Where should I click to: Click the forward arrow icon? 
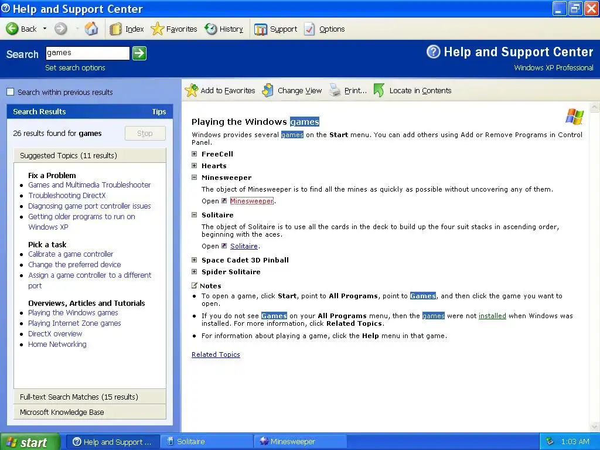coord(60,29)
